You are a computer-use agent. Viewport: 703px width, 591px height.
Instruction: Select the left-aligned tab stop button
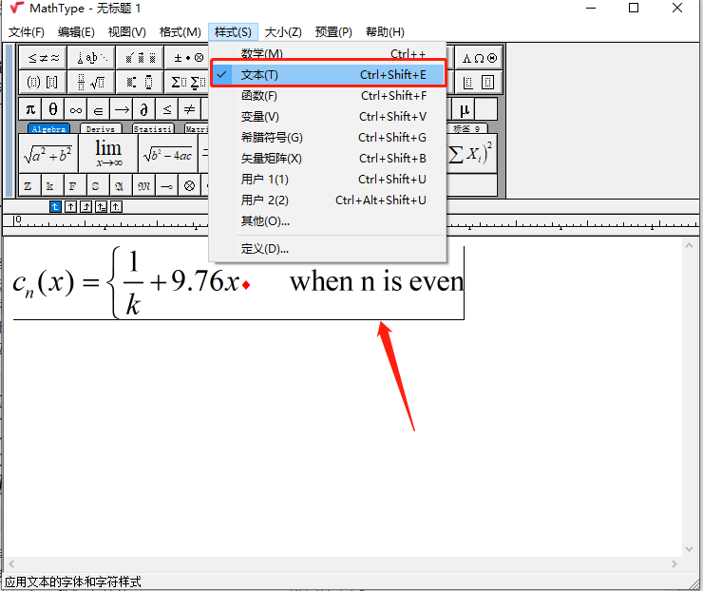(55, 207)
